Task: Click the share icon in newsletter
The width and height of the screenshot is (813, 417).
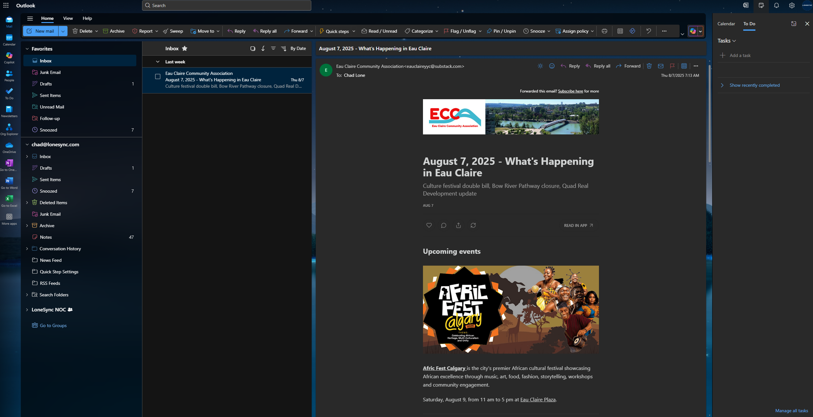Action: 458,225
